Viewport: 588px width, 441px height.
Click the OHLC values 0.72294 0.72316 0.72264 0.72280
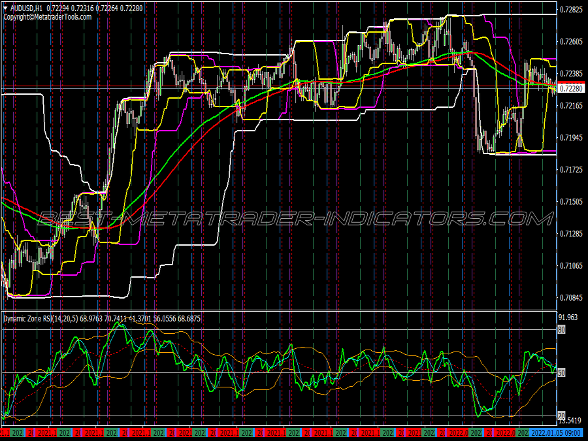tap(94, 8)
